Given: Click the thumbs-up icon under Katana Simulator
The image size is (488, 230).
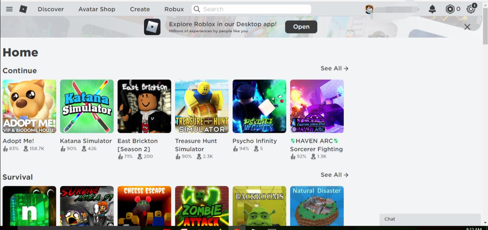Looking at the screenshot, I should pyautogui.click(x=63, y=149).
